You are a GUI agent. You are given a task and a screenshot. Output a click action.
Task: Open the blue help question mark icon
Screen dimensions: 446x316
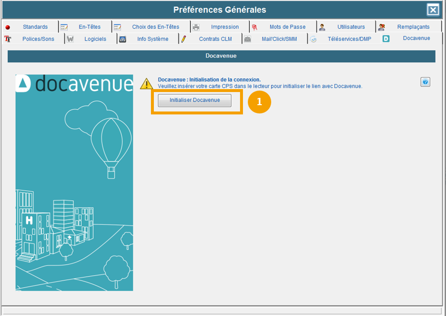(425, 82)
